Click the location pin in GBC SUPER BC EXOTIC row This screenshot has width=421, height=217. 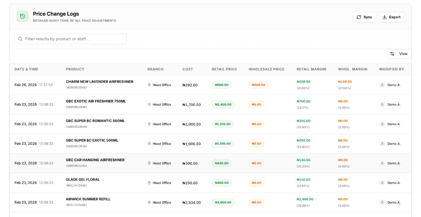(x=149, y=144)
